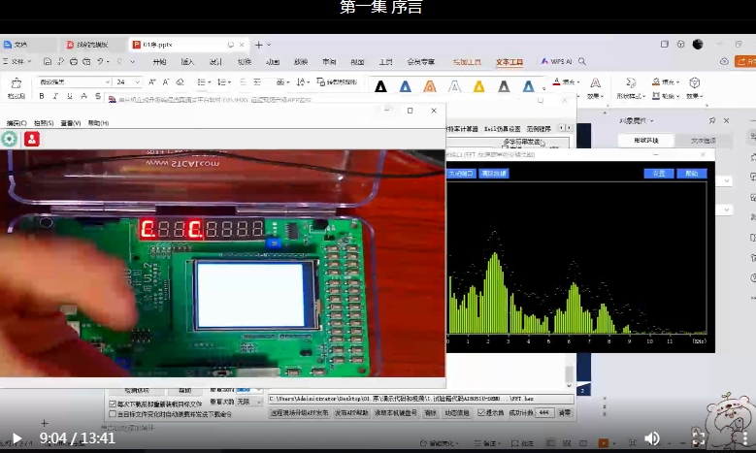Click the blue Help button in FFT window
The width and height of the screenshot is (756, 453).
point(691,174)
